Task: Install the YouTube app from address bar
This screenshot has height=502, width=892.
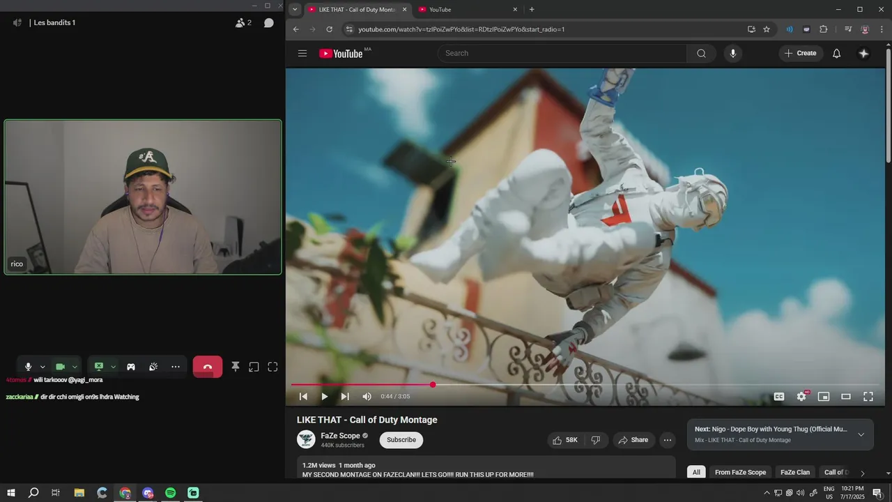Action: (751, 29)
